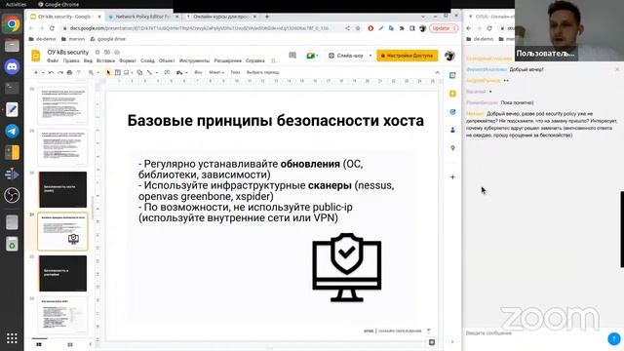Open the de-demo bookmark folder
The image size is (624, 351).
[43, 39]
